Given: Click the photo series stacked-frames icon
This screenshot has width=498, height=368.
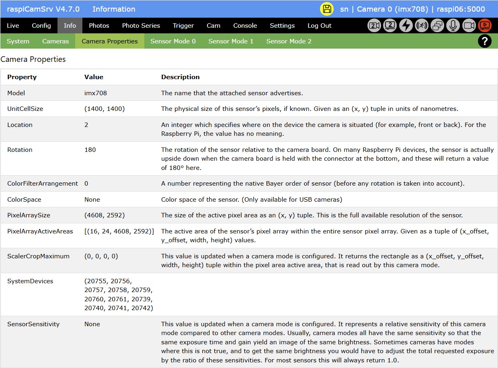Looking at the screenshot, I should [437, 26].
